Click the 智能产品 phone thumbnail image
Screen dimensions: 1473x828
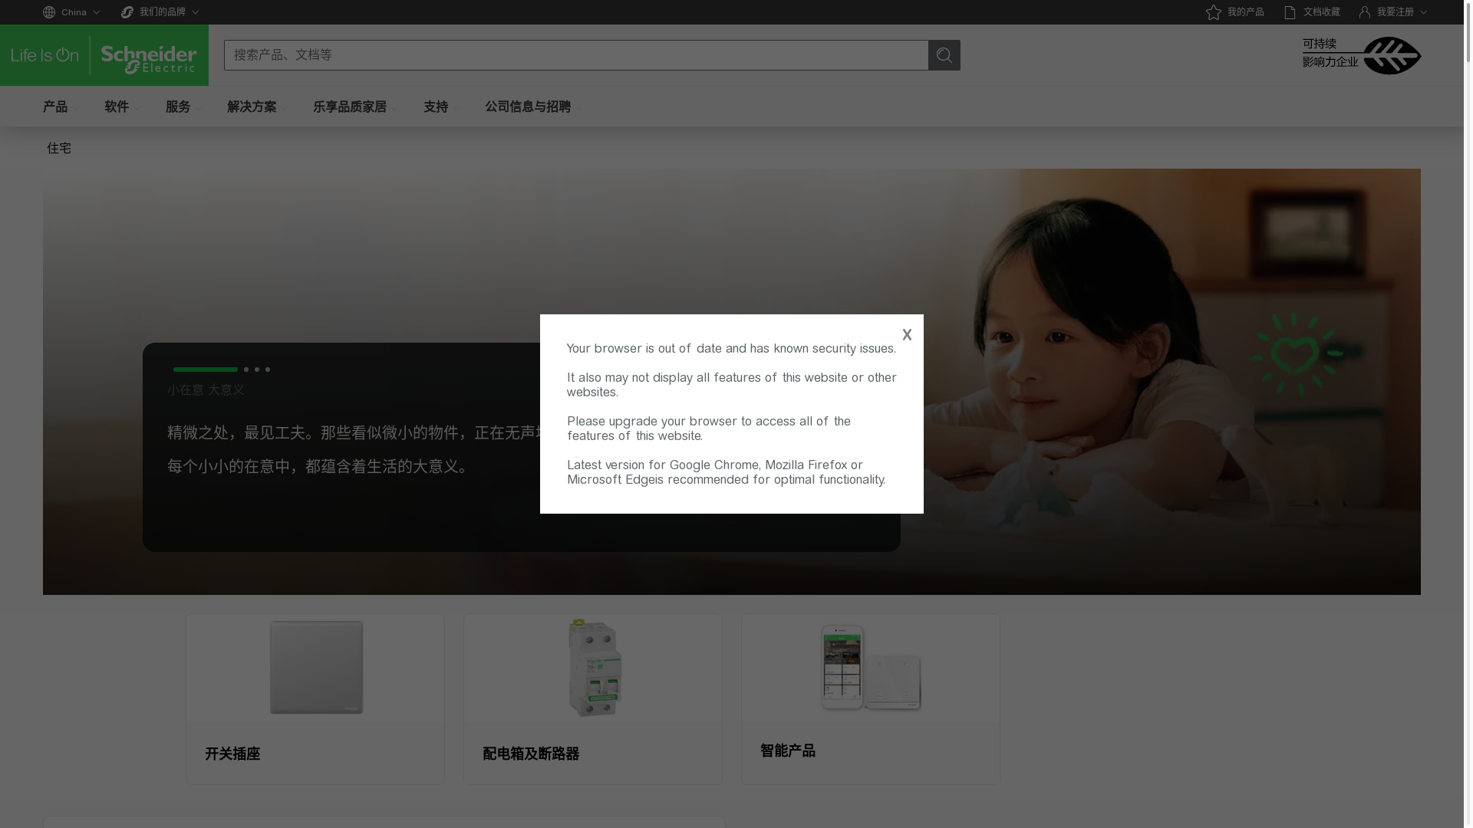coord(843,666)
